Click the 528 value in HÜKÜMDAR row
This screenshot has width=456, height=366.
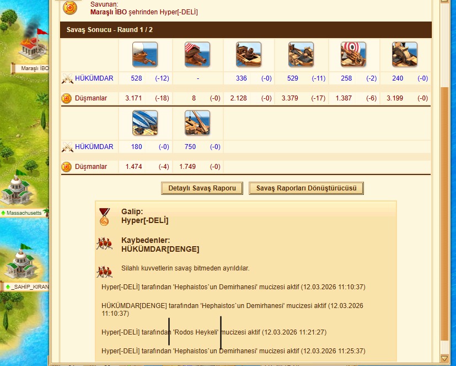point(136,78)
